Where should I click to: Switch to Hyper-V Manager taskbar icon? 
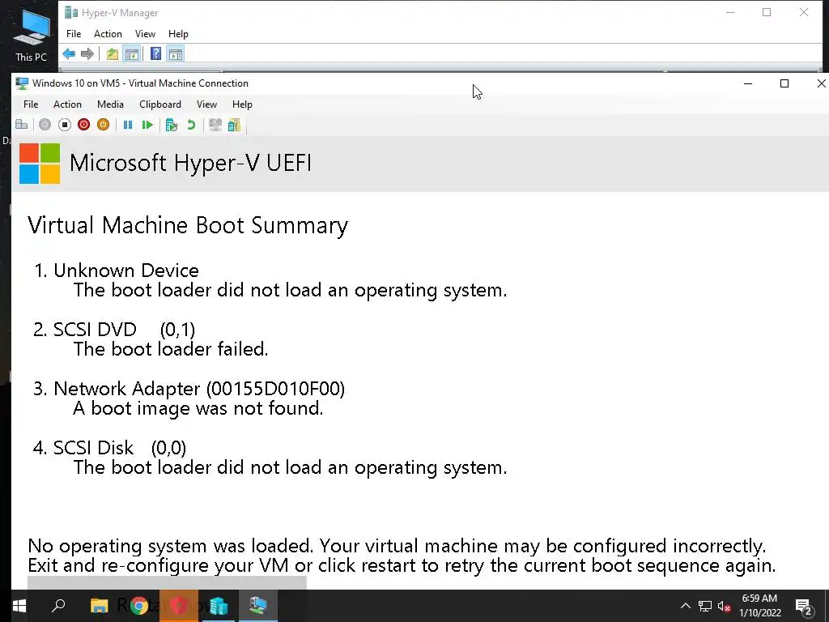[219, 606]
